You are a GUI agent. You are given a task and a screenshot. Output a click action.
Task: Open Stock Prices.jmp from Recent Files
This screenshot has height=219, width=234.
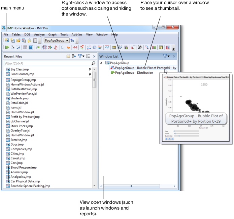[x=20, y=126]
